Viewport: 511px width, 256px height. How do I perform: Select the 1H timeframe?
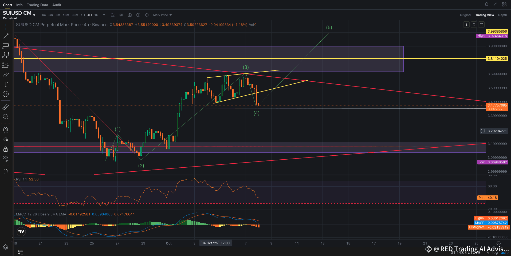[x=83, y=15]
